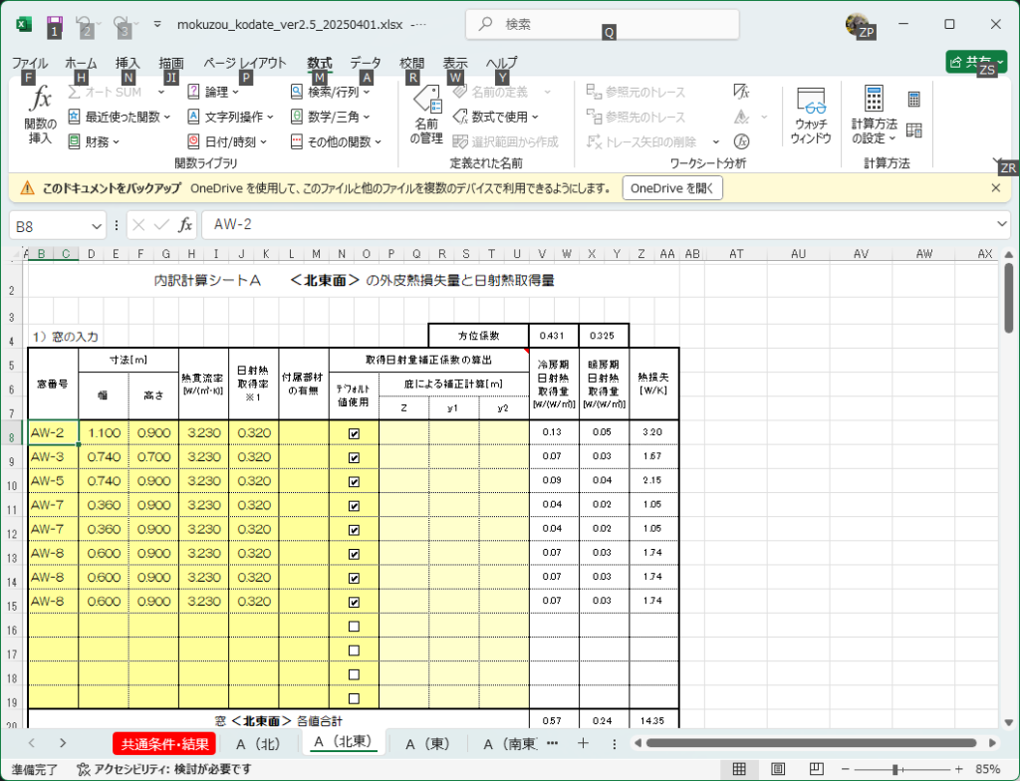Click the Save icon in title bar
The image size is (1020, 781).
(55, 25)
